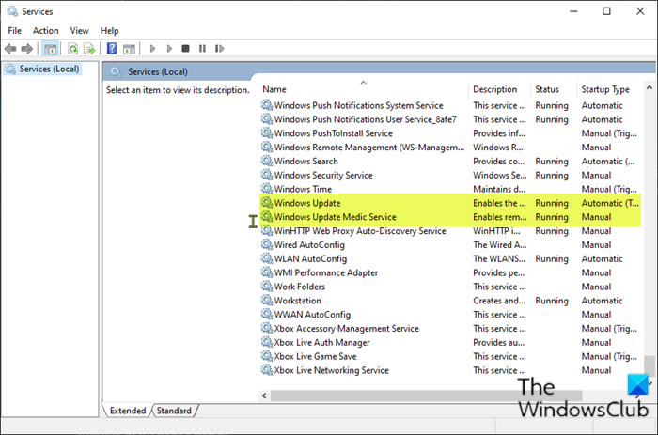Select the Windows PushToInstall Service row
Screen dimensions: 658x435
450,133
